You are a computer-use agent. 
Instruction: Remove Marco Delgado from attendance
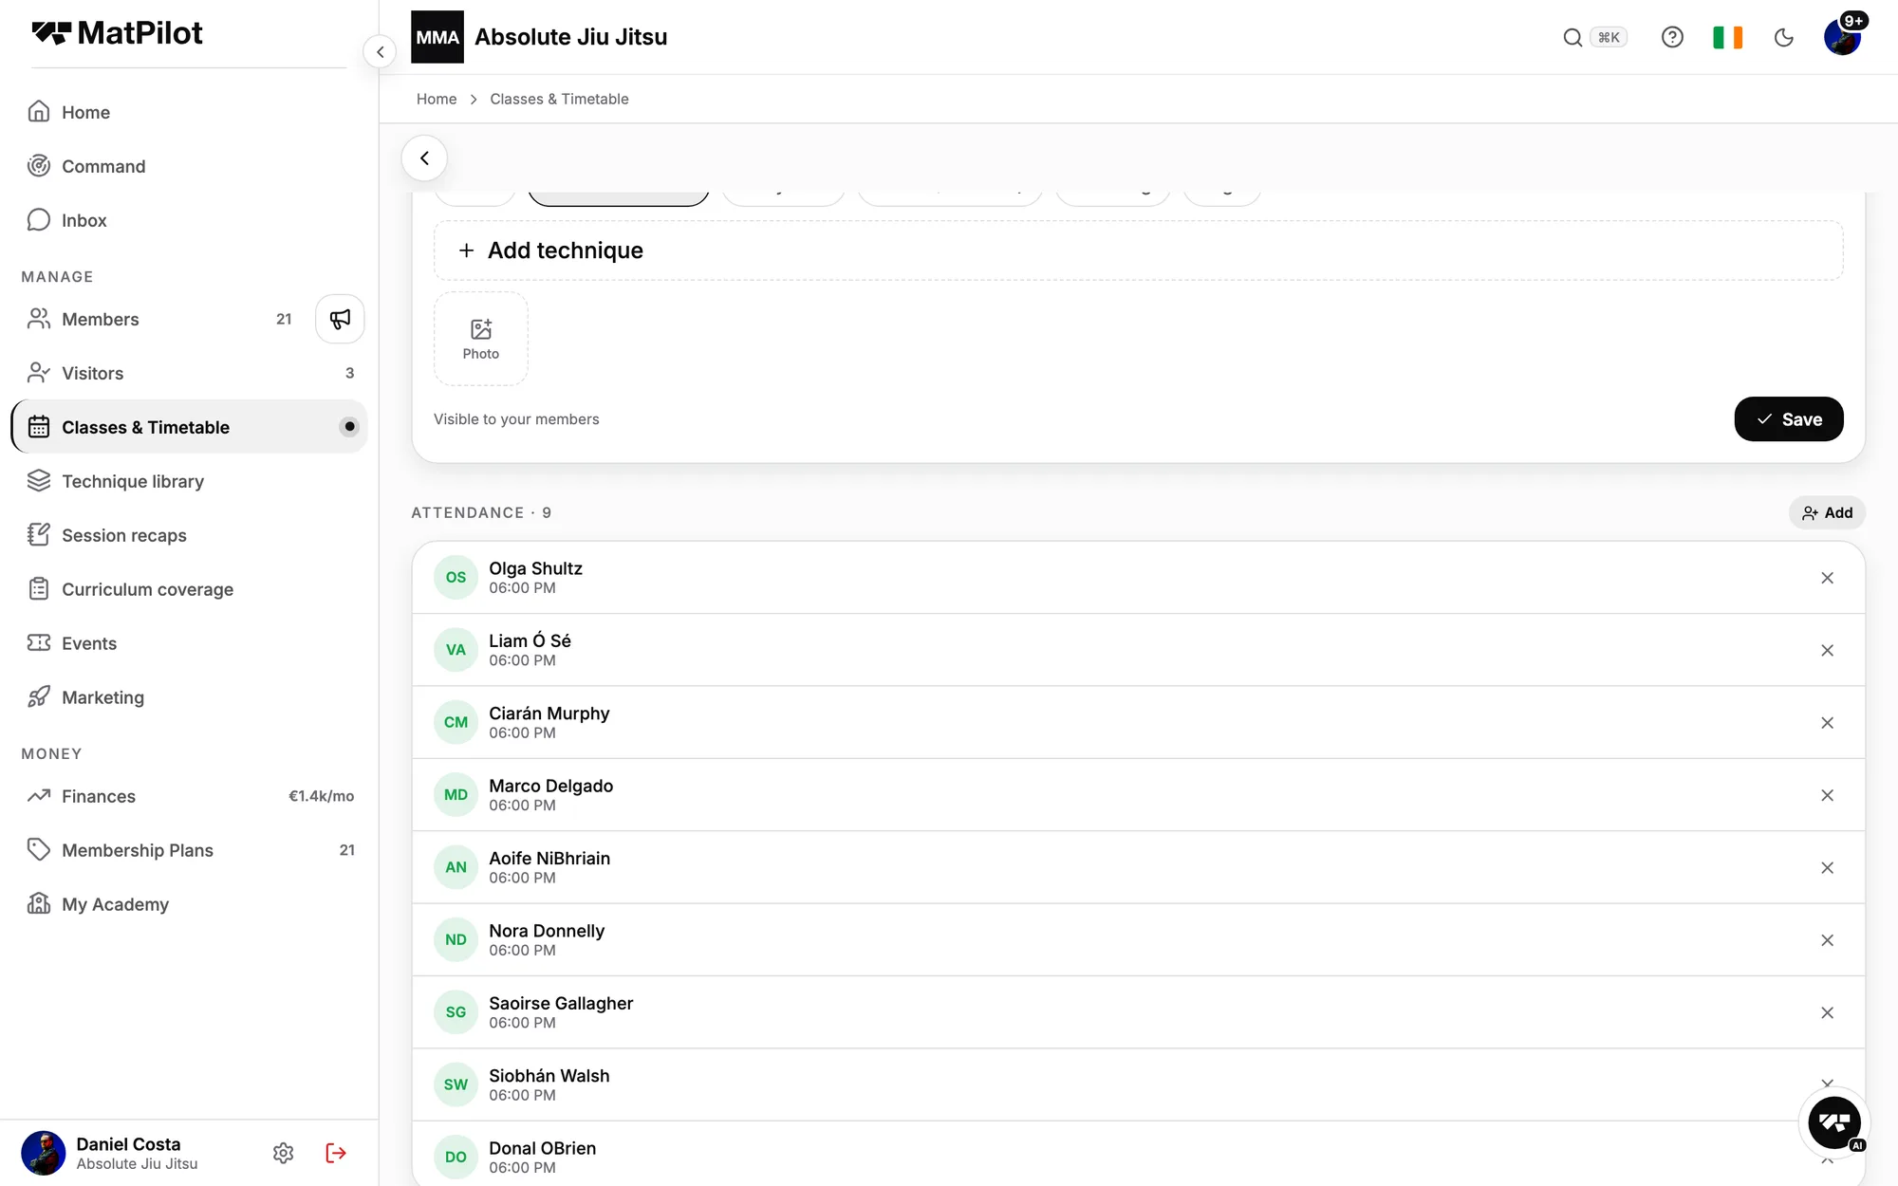coord(1827,795)
